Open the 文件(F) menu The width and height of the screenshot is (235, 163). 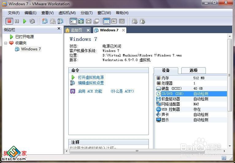pos(13,13)
